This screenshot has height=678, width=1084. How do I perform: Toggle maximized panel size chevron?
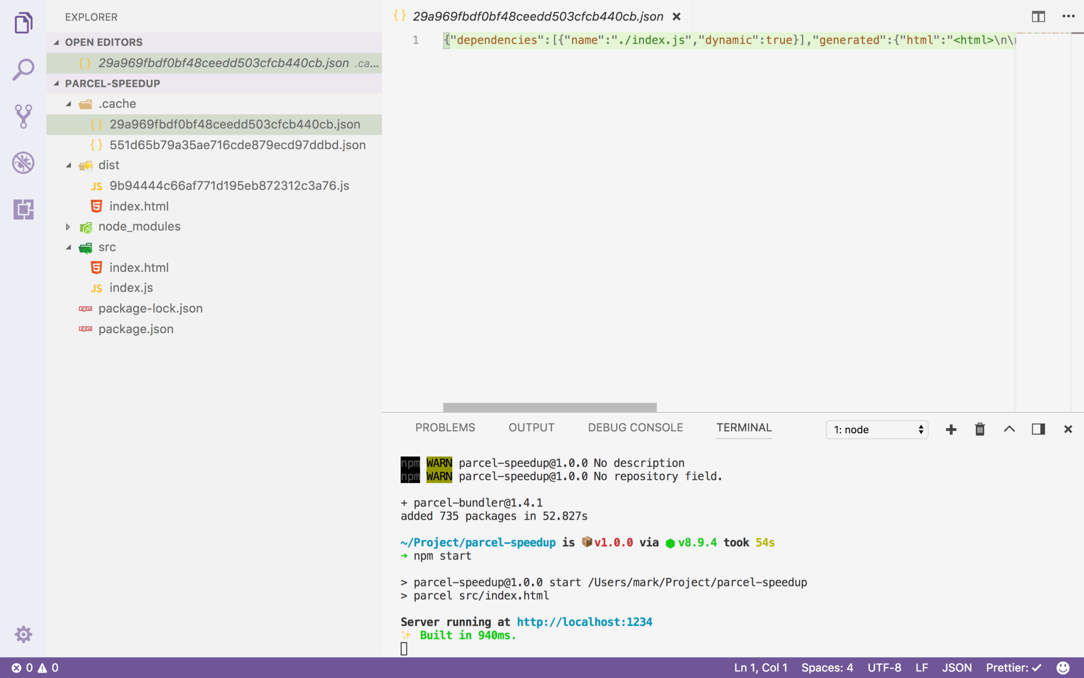click(x=1009, y=429)
